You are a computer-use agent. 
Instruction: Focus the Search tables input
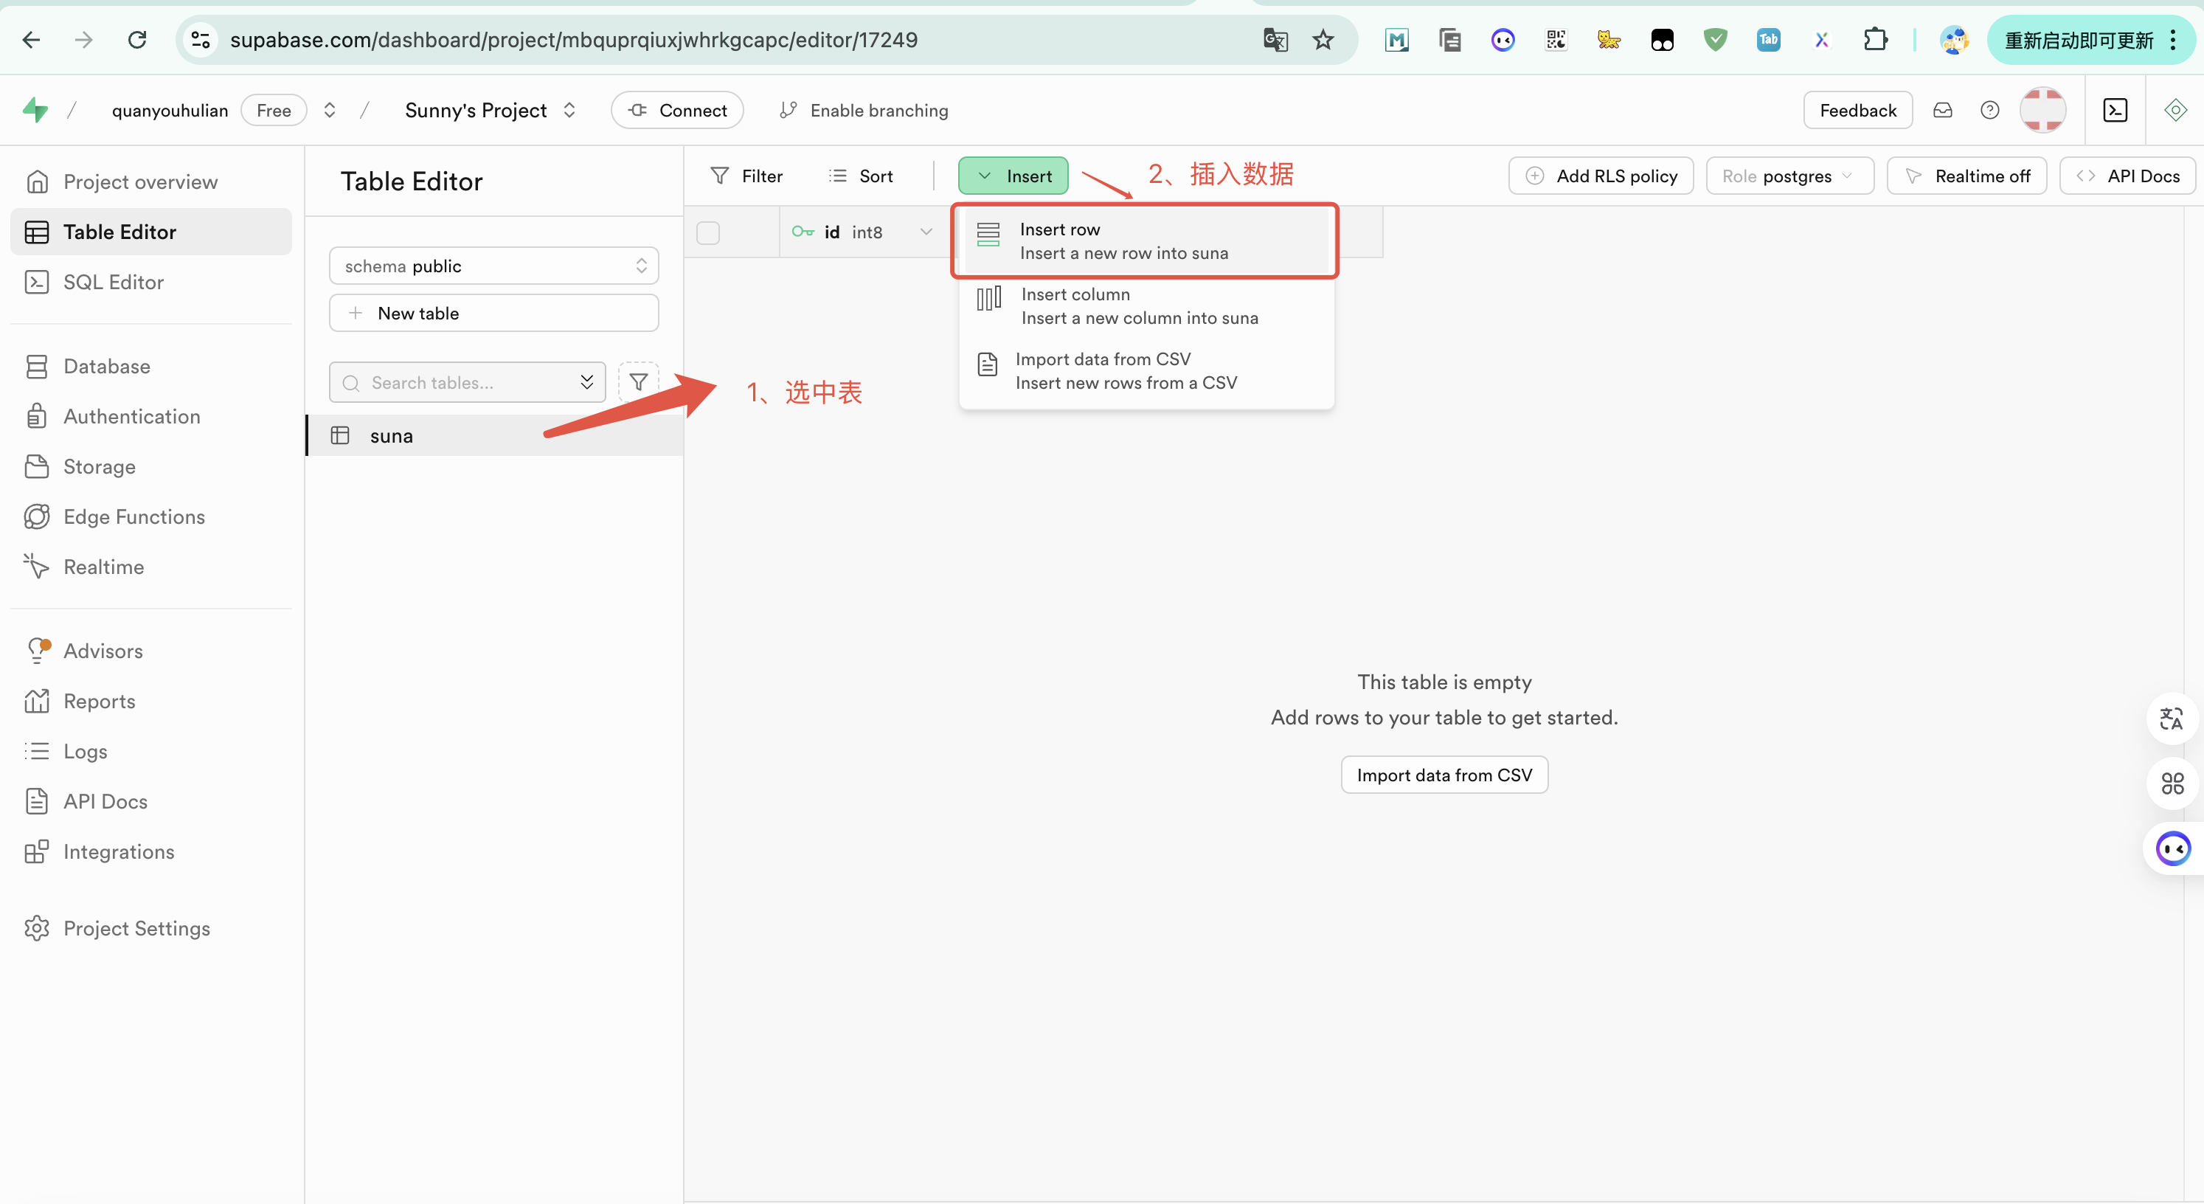(467, 382)
